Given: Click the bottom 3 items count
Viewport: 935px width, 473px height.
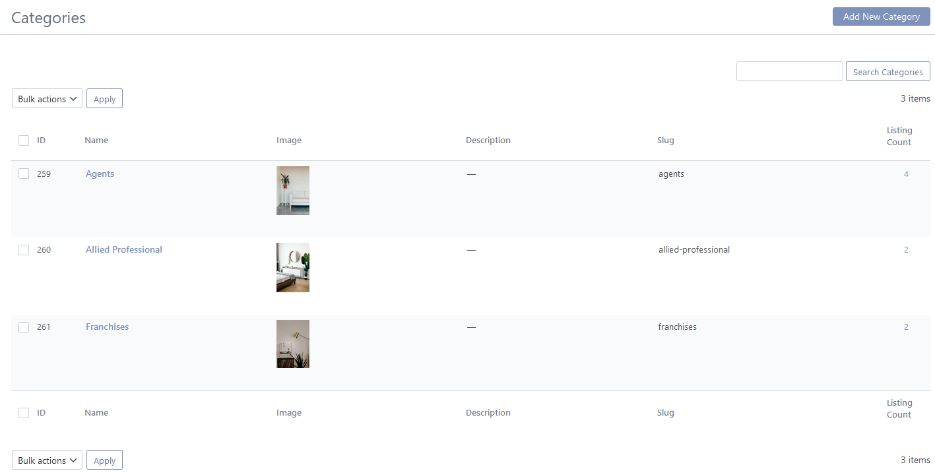Looking at the screenshot, I should [915, 460].
